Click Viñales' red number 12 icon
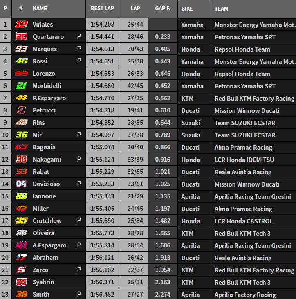The width and height of the screenshot is (296, 299). click(x=21, y=24)
